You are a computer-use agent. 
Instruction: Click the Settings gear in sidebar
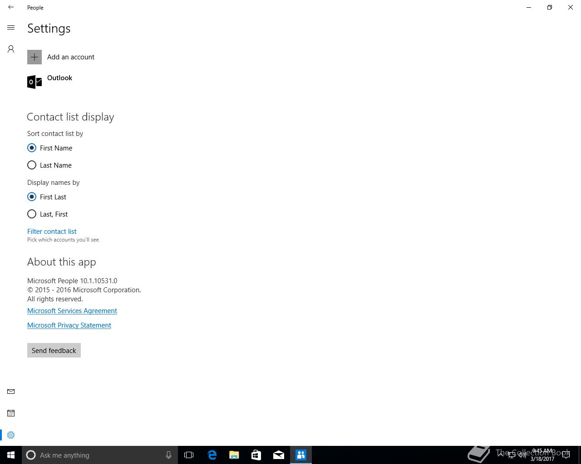tap(11, 435)
